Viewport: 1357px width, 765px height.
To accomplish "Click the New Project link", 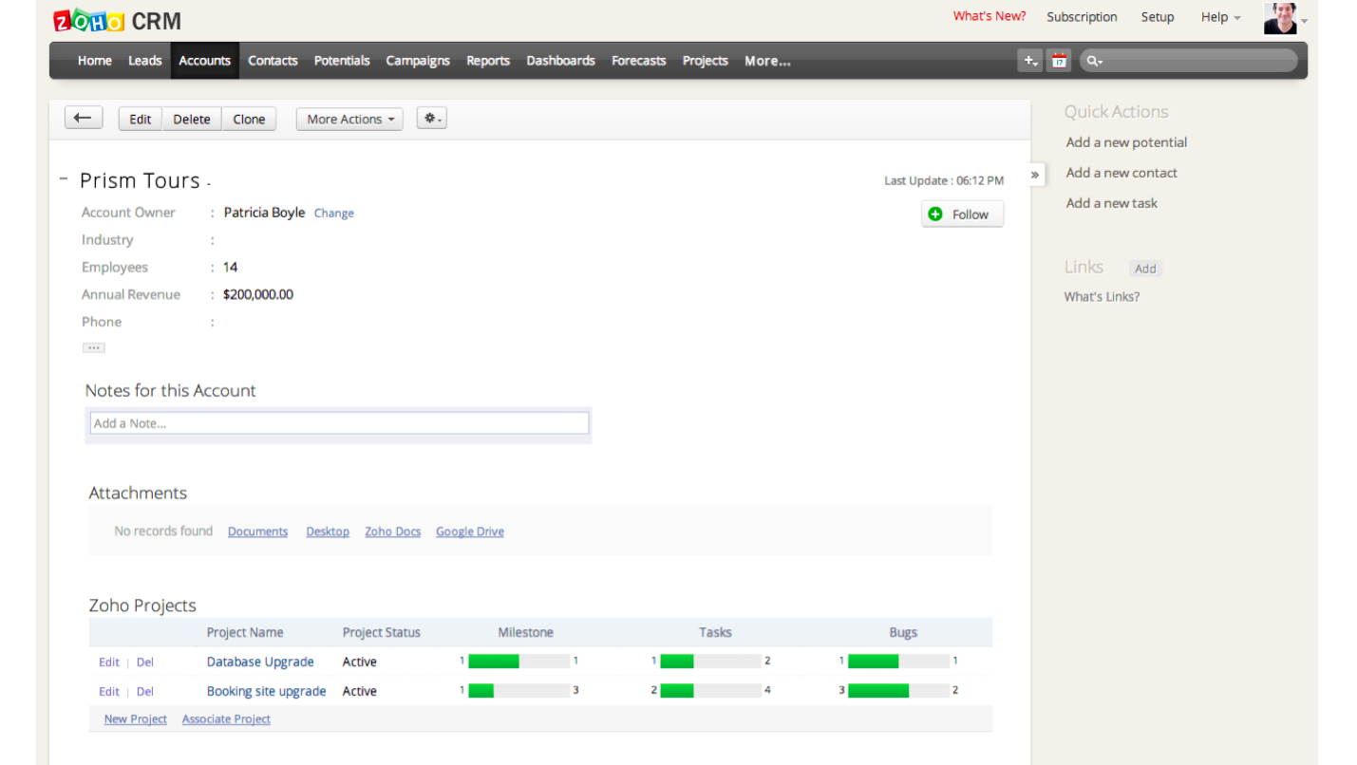I will [x=136, y=719].
